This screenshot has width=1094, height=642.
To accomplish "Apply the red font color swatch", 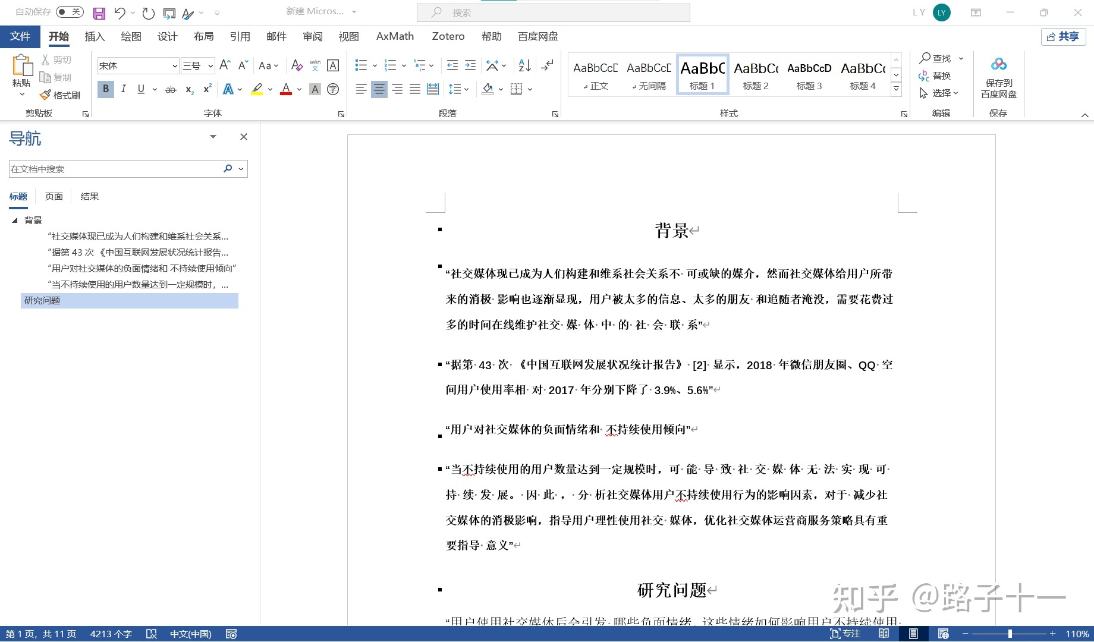I will click(286, 89).
